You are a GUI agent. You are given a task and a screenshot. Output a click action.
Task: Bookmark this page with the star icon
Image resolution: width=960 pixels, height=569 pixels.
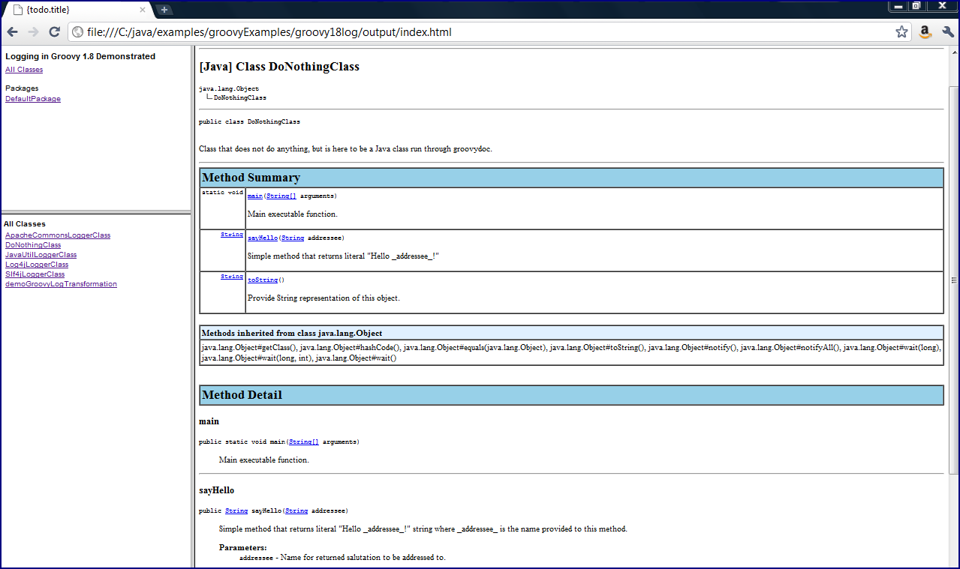901,32
